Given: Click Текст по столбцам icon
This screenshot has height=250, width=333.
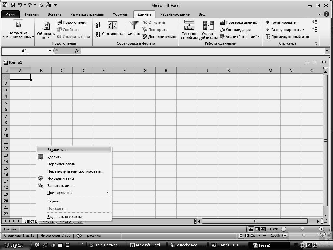Looking at the screenshot, I should [x=189, y=25].
